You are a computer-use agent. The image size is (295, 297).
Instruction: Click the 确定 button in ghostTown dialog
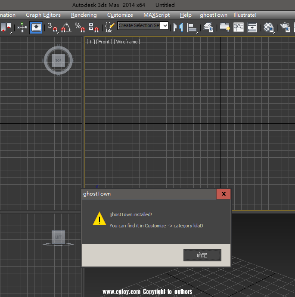[x=202, y=255]
